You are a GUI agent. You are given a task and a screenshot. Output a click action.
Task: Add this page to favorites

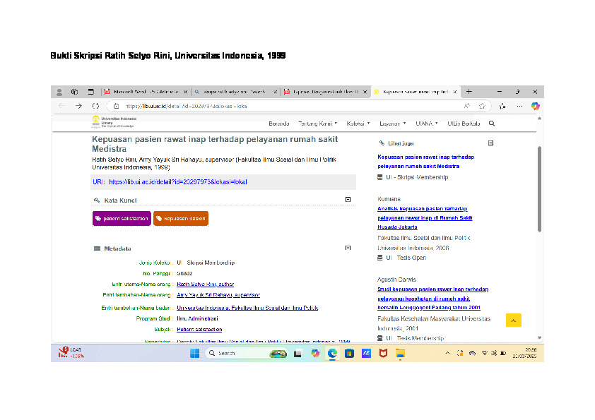(x=482, y=106)
